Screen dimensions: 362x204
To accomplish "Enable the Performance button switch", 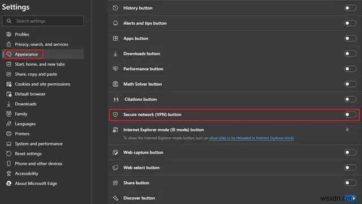I will coord(350,69).
